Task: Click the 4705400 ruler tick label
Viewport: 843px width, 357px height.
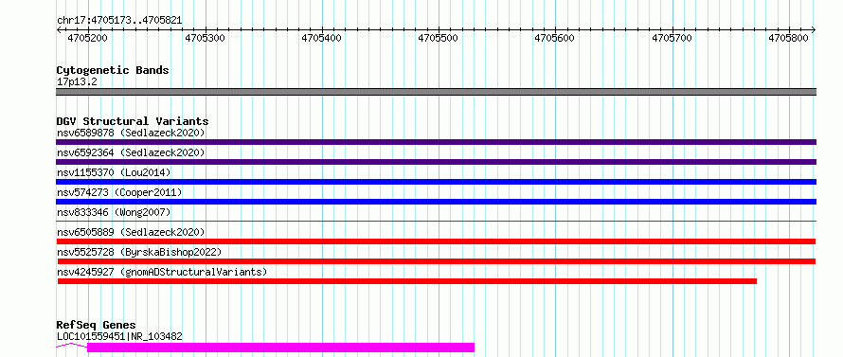Action: coord(321,38)
